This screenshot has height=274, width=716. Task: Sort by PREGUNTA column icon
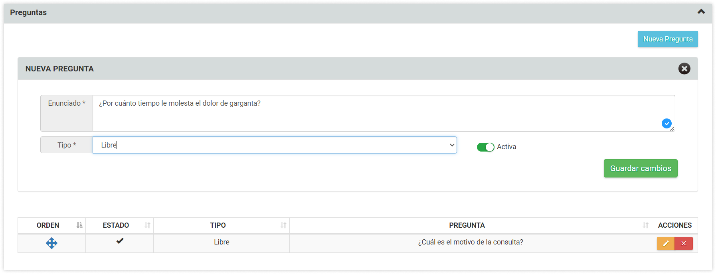click(x=645, y=225)
